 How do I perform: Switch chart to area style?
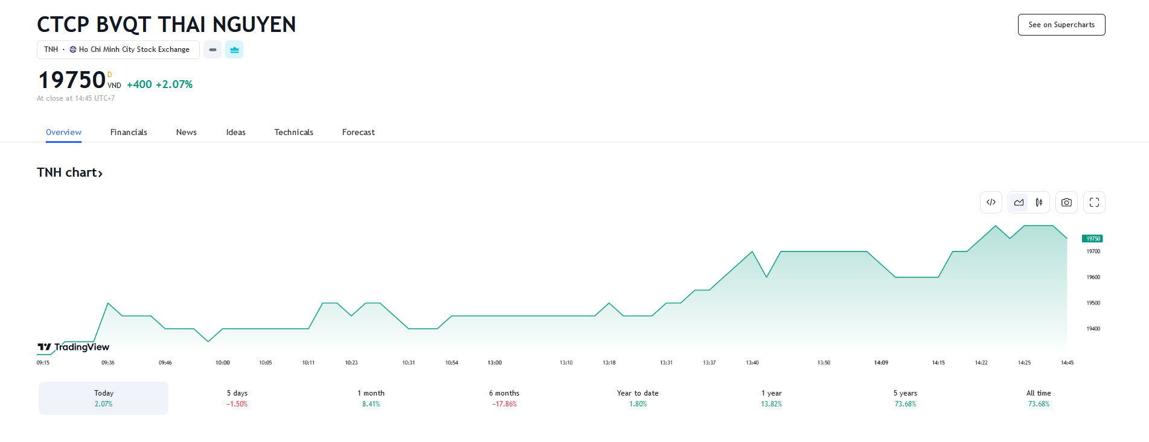[x=1019, y=203]
